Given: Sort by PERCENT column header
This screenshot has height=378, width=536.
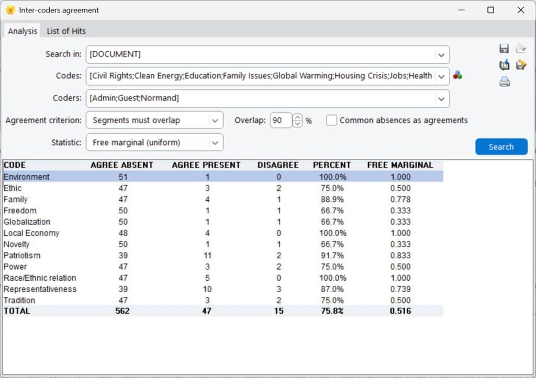Looking at the screenshot, I should click(332, 165).
